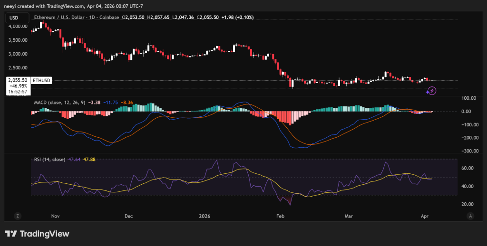Click the purple lightning bolt icon
This screenshot has height=246, width=487.
click(431, 90)
